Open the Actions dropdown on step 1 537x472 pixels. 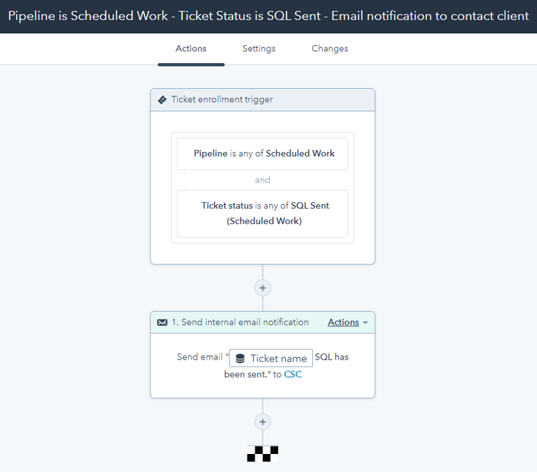coord(343,323)
